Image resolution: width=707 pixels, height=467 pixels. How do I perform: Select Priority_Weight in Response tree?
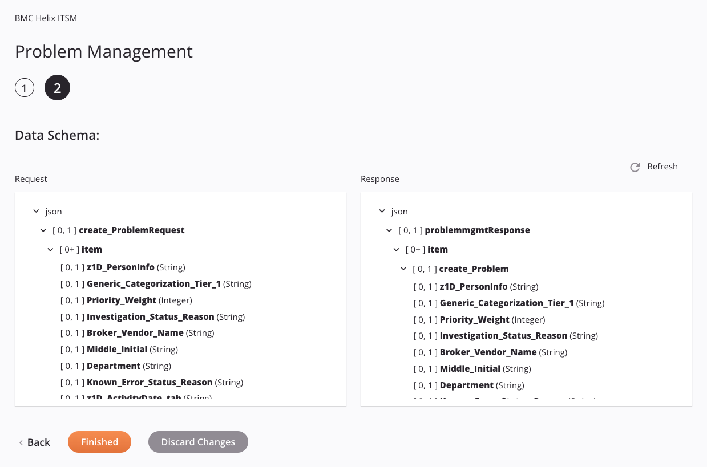479,319
